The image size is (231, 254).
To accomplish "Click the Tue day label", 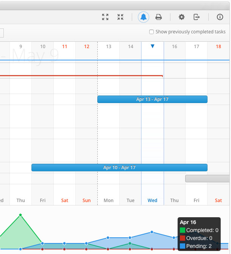I will pos(131,201).
